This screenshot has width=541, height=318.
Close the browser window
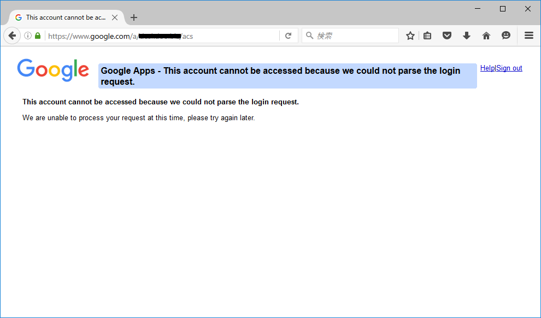[x=528, y=9]
